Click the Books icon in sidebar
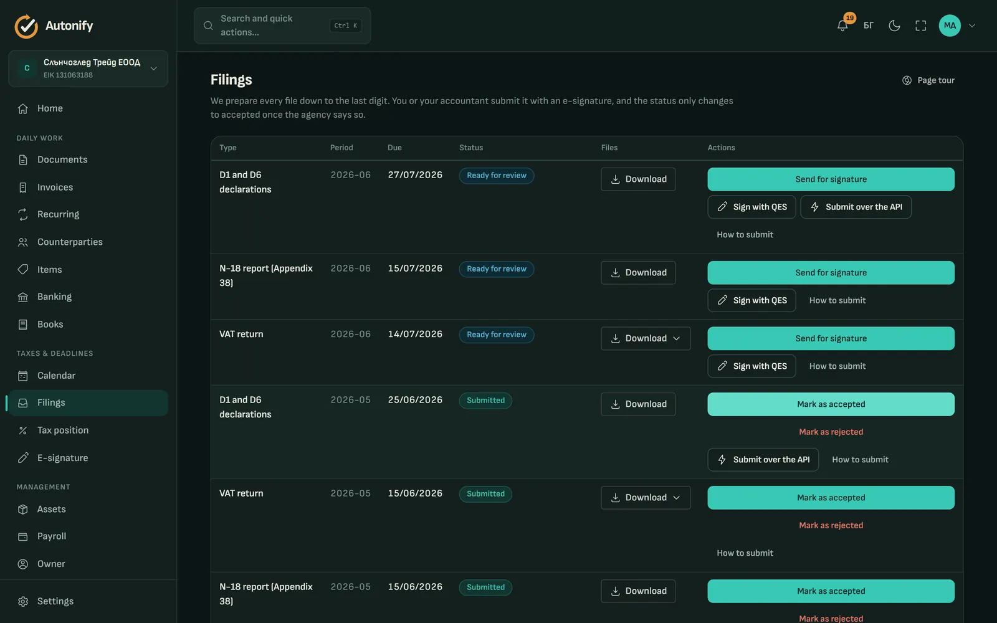The height and width of the screenshot is (623, 997). point(23,325)
